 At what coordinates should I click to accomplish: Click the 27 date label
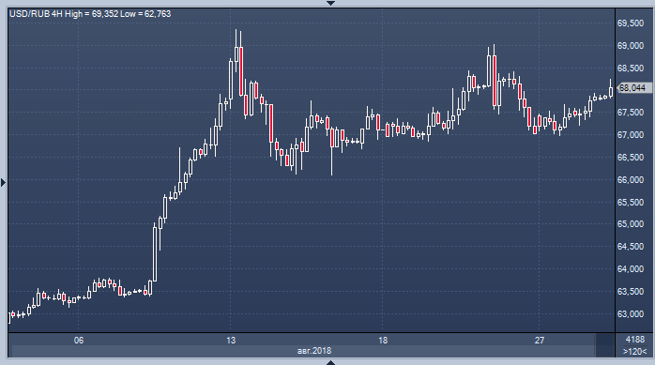coord(540,341)
